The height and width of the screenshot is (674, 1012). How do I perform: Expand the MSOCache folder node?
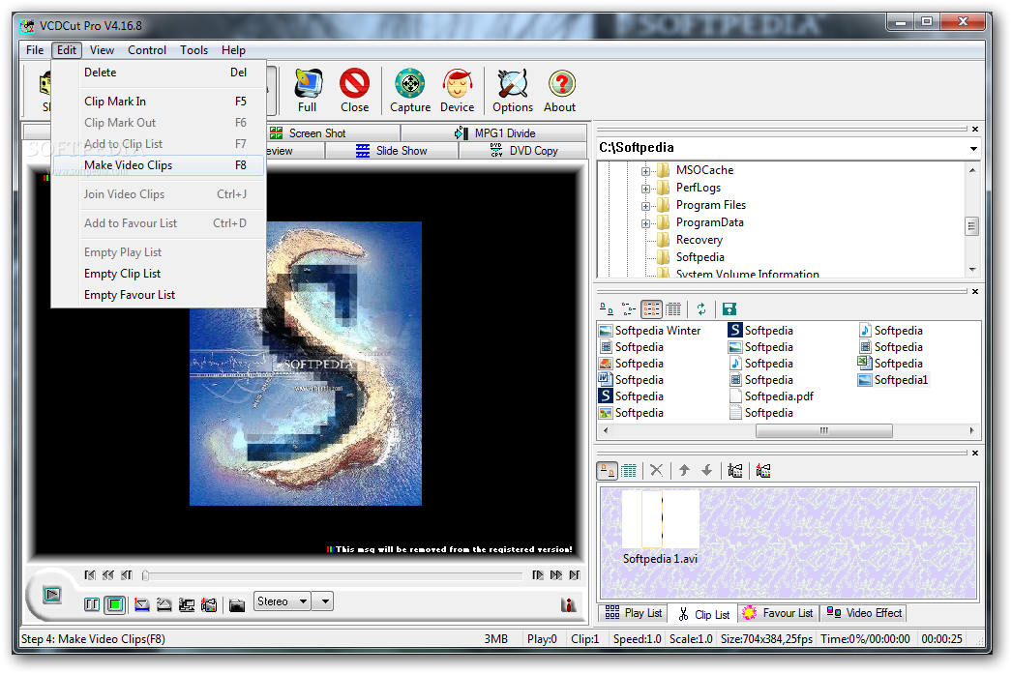pos(645,171)
